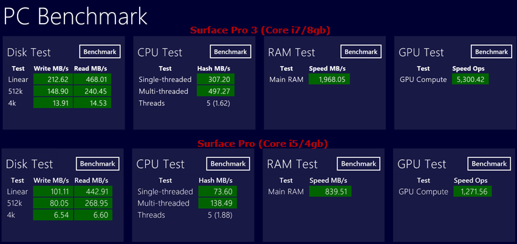Start Core i5 Surface Pro GPU Benchmark
517x244 pixels.
(489, 164)
